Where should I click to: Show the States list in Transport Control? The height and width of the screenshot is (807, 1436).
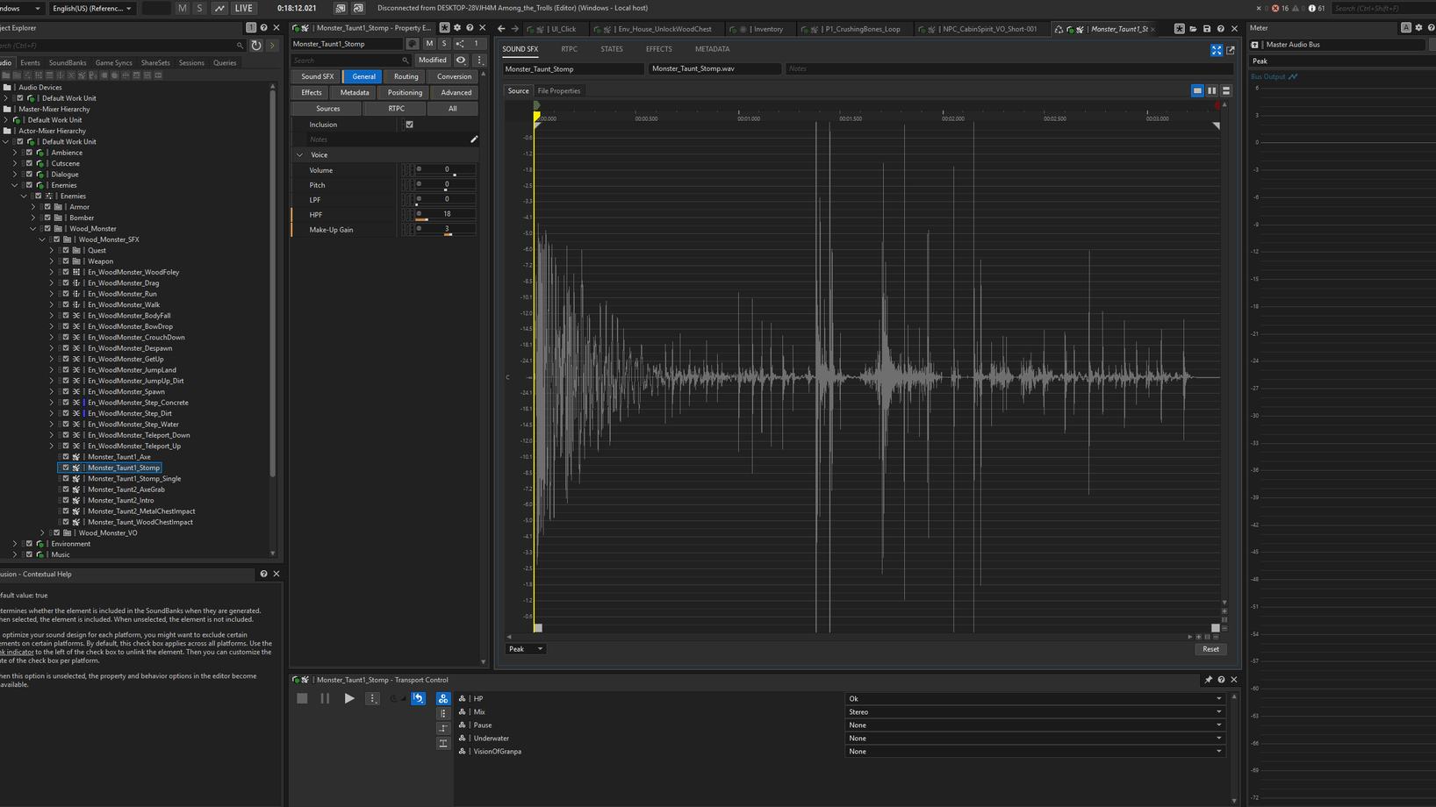tap(443, 698)
